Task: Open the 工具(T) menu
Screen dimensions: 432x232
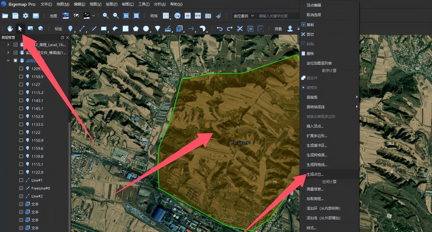Action: tap(144, 4)
